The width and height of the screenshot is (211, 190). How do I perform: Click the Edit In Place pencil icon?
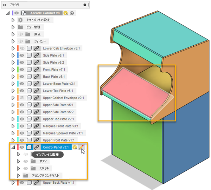point(81,147)
